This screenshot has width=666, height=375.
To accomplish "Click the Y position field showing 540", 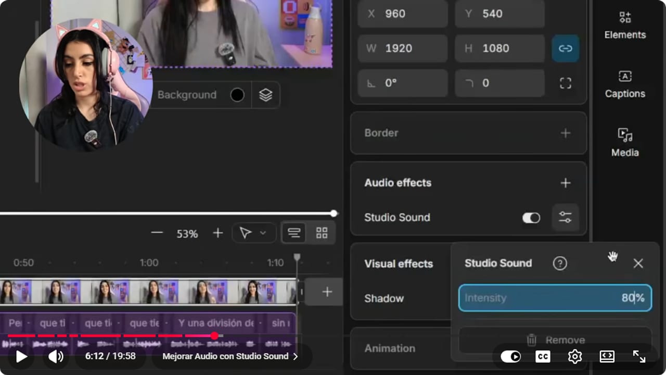I will click(x=500, y=14).
